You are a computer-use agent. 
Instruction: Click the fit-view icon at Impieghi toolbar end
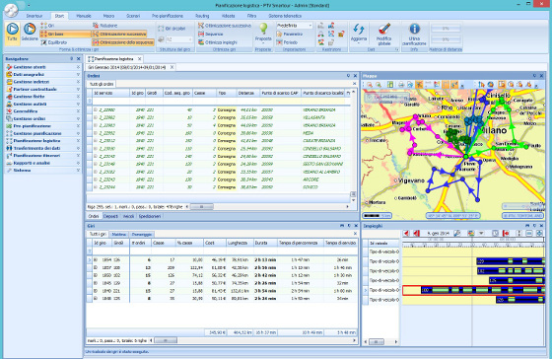[x=539, y=233]
